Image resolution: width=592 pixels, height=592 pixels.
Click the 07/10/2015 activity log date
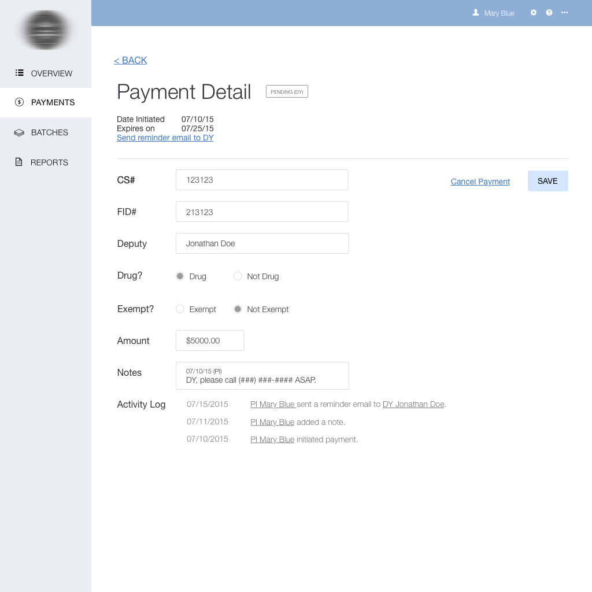tap(208, 439)
